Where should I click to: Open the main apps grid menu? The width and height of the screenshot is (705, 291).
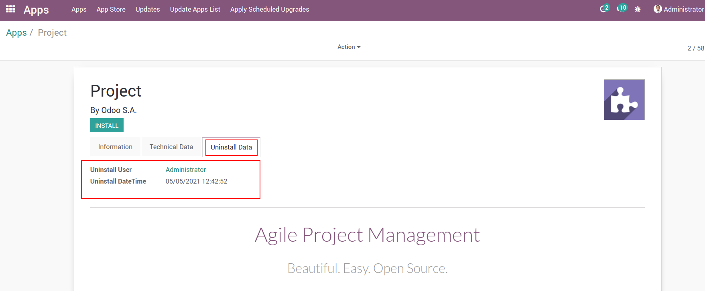(10, 9)
